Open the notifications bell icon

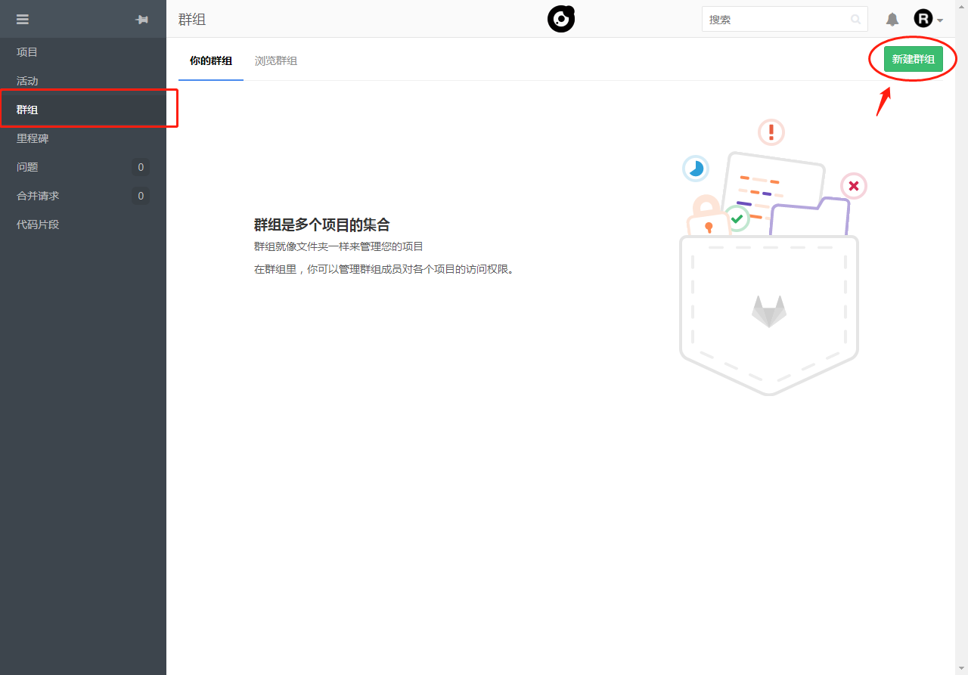pos(892,20)
